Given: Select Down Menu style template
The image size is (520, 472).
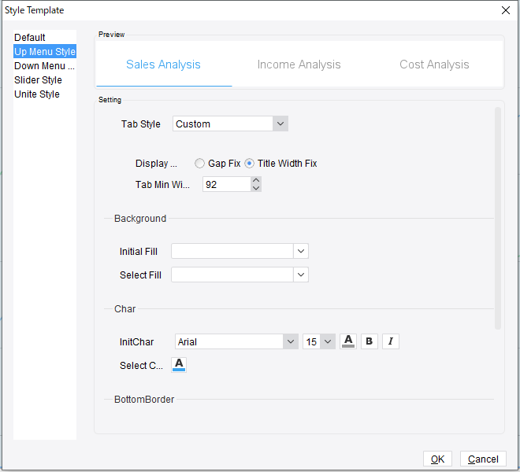Looking at the screenshot, I should point(44,65).
